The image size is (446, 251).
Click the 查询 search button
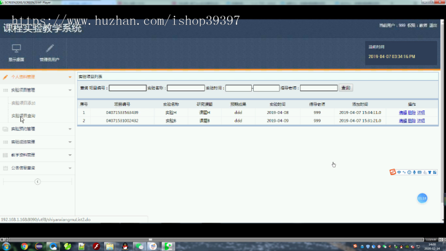346,88
